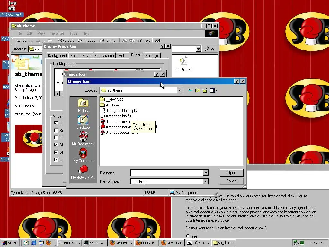Image resolution: width=329 pixels, height=247 pixels.
Task: Toggle second unchecked Visual effects checkbox
Action: coord(56,138)
